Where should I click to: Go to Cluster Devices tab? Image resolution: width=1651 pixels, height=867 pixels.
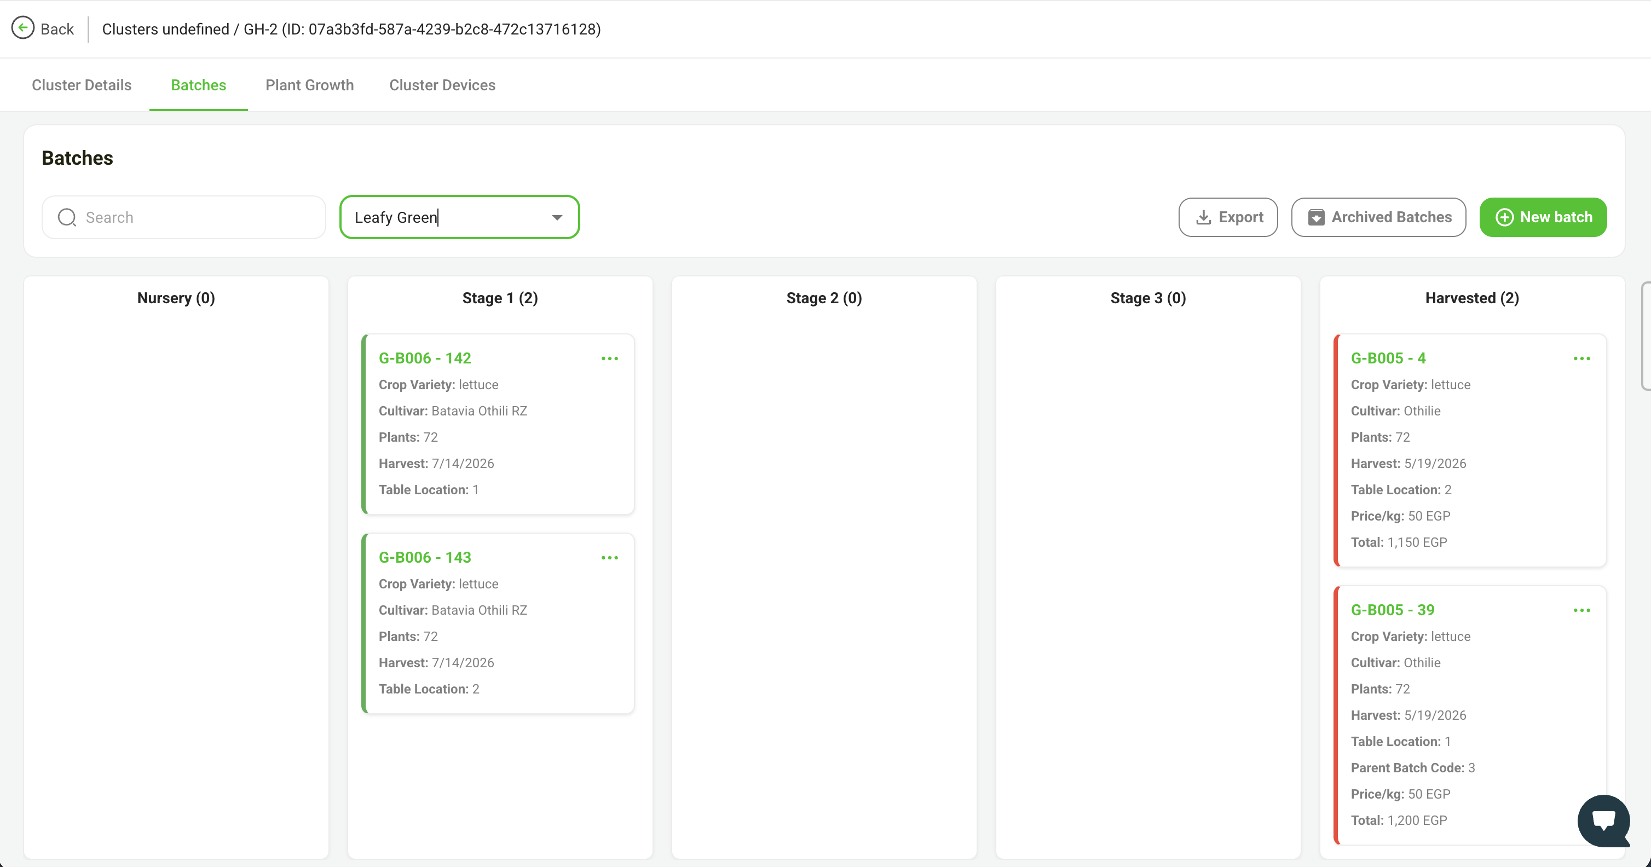point(442,85)
